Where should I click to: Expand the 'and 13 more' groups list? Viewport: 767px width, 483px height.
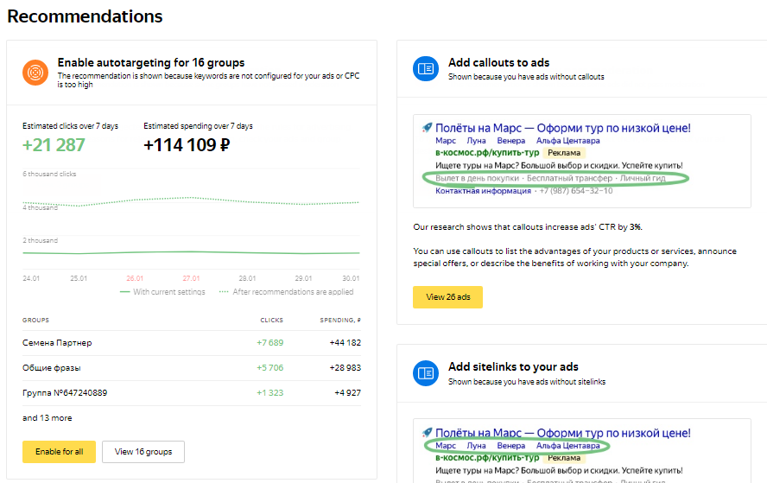pyautogui.click(x=48, y=418)
